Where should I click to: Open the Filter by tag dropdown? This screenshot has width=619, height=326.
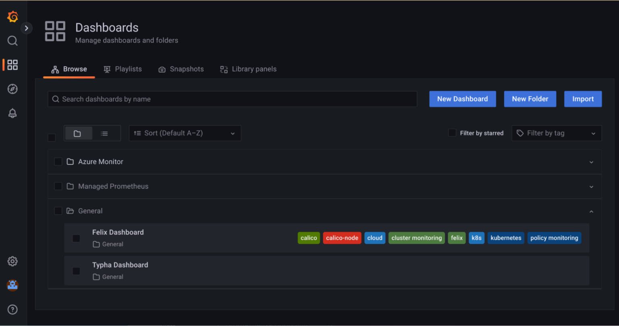[556, 133]
